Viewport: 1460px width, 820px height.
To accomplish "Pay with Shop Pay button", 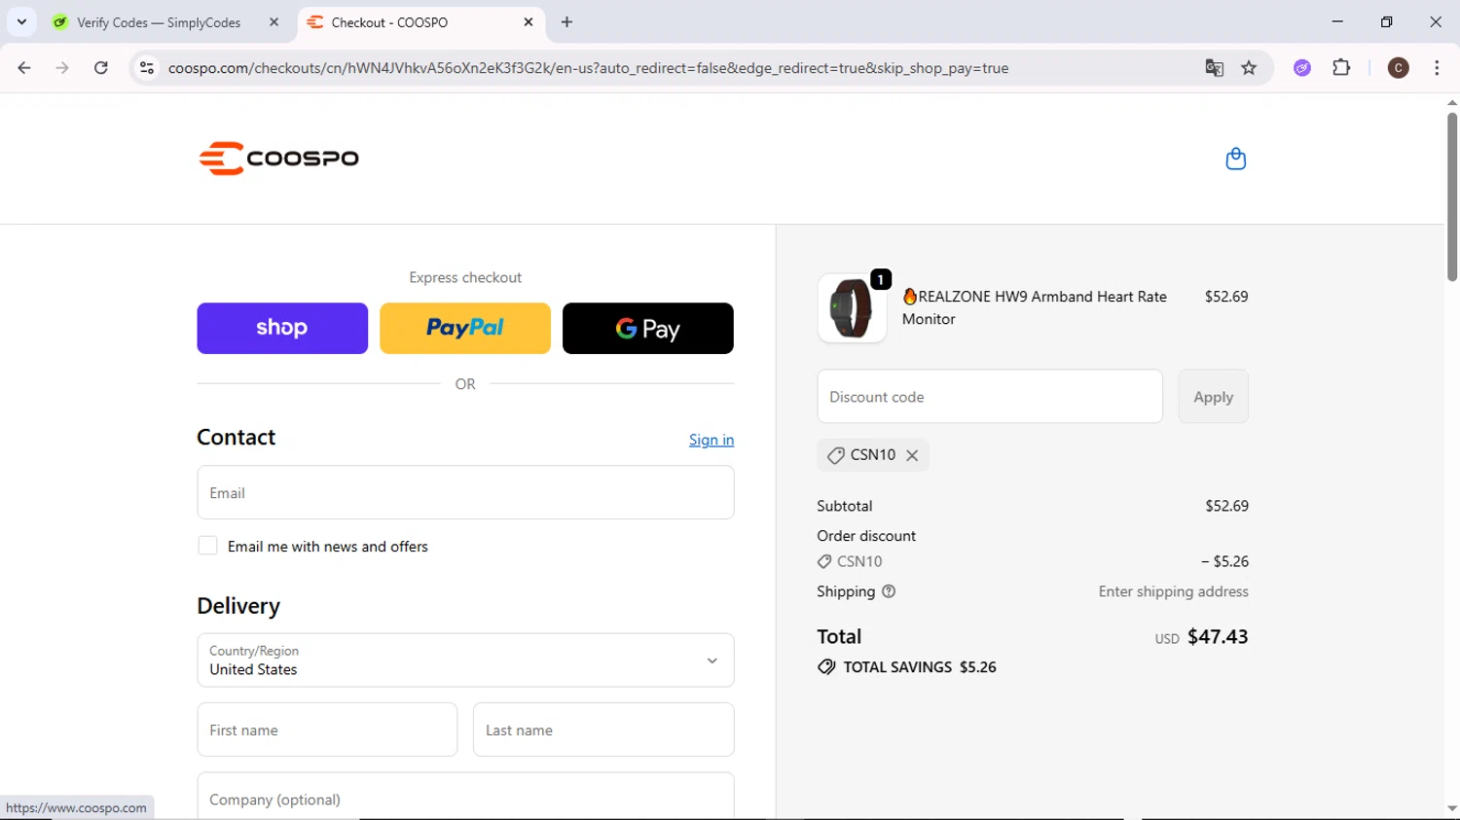I will coord(282,328).
